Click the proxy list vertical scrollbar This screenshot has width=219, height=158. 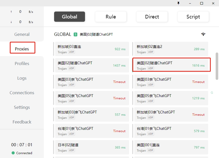point(217,66)
